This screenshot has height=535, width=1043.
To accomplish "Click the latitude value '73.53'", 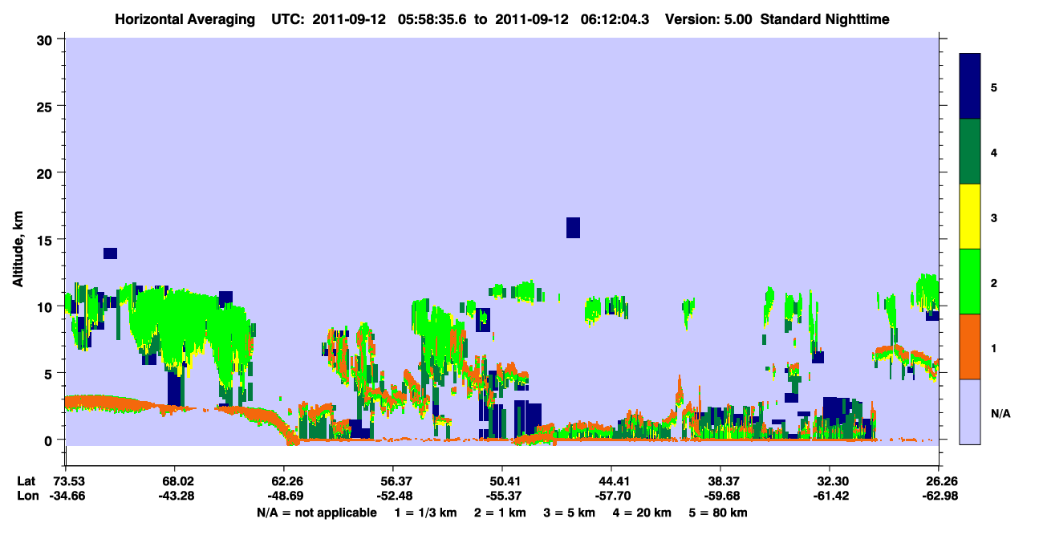I will (x=69, y=481).
